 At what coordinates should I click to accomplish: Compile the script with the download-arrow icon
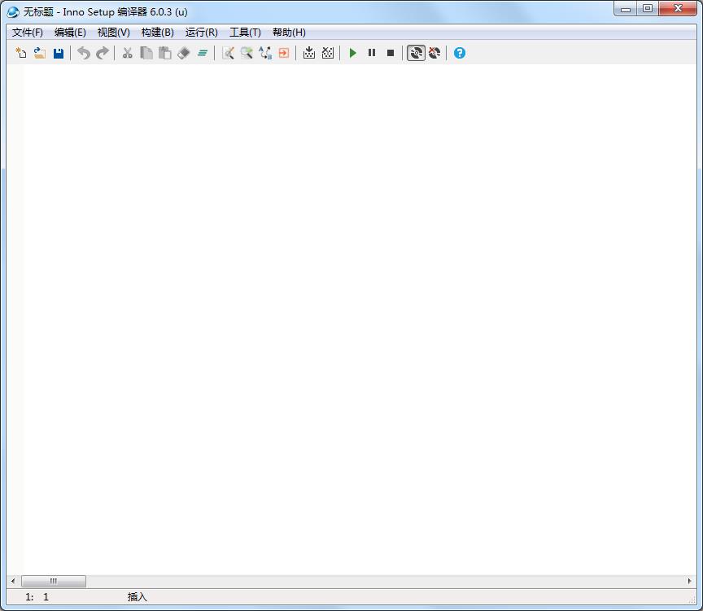[309, 53]
